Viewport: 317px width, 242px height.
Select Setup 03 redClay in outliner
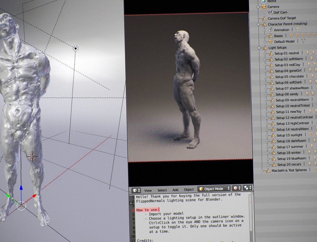[x=287, y=65]
